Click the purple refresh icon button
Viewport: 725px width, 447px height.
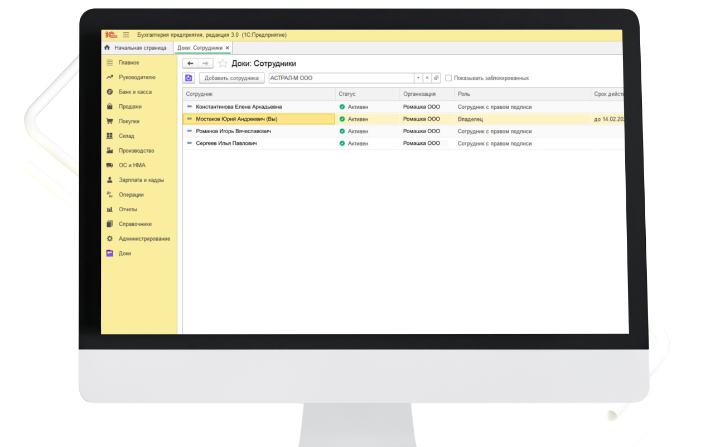[188, 79]
